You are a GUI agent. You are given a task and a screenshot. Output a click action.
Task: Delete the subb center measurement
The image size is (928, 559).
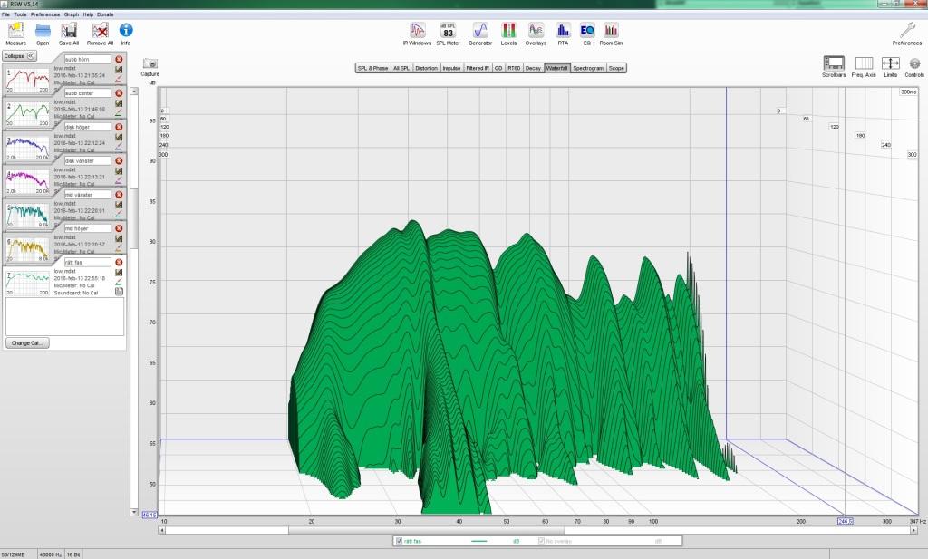tap(119, 93)
